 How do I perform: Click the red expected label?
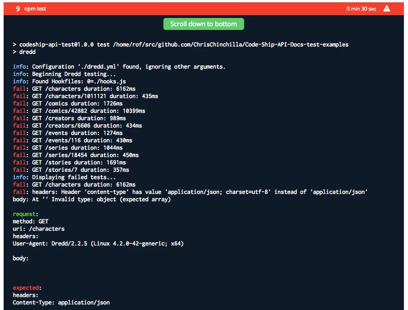[x=27, y=288]
